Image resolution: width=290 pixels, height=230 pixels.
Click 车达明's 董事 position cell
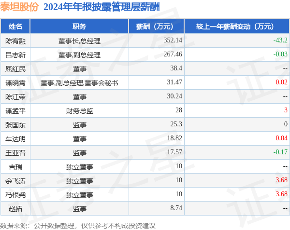click(x=79, y=139)
